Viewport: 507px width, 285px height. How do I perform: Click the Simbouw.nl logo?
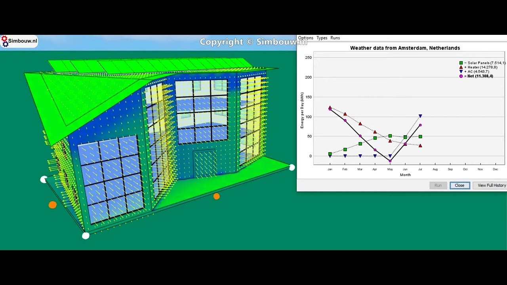(19, 41)
